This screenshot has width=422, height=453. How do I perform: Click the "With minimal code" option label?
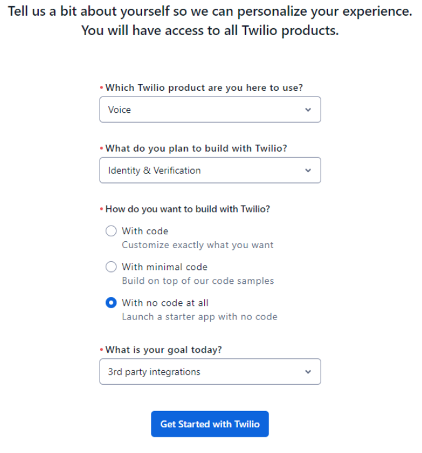(x=165, y=267)
